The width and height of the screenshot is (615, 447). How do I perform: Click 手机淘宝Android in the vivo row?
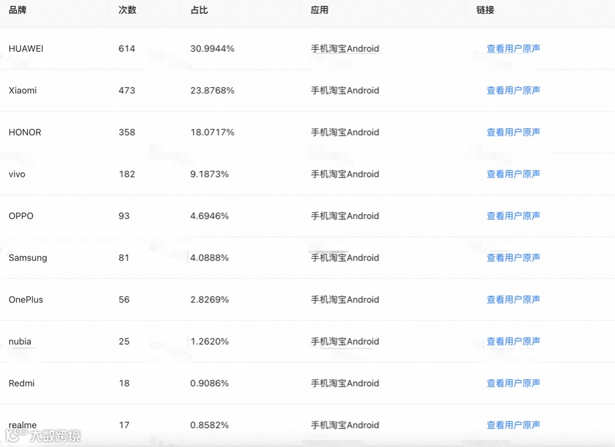[x=345, y=174]
